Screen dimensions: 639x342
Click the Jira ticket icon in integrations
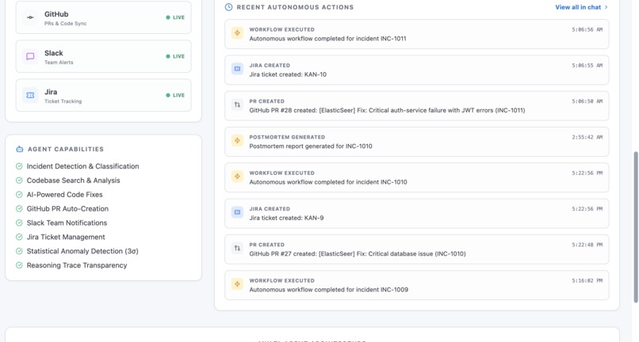pos(30,95)
